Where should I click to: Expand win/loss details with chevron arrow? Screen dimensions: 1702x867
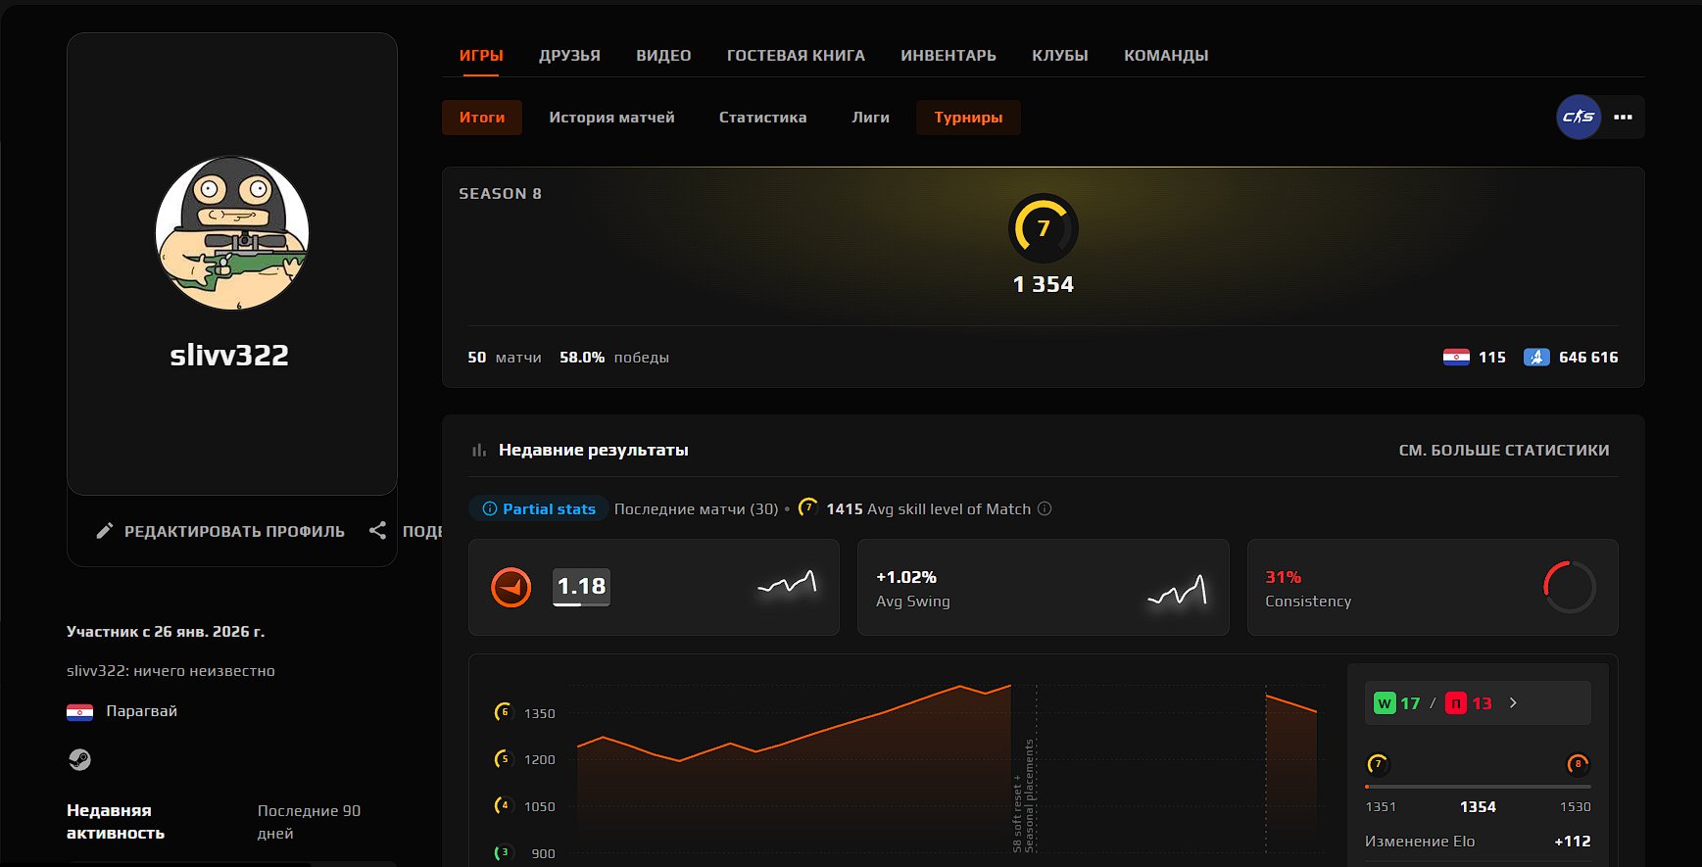[1514, 703]
